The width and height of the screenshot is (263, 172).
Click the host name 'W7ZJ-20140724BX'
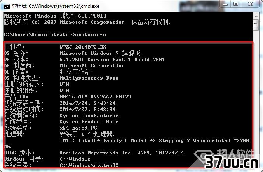click(83, 47)
